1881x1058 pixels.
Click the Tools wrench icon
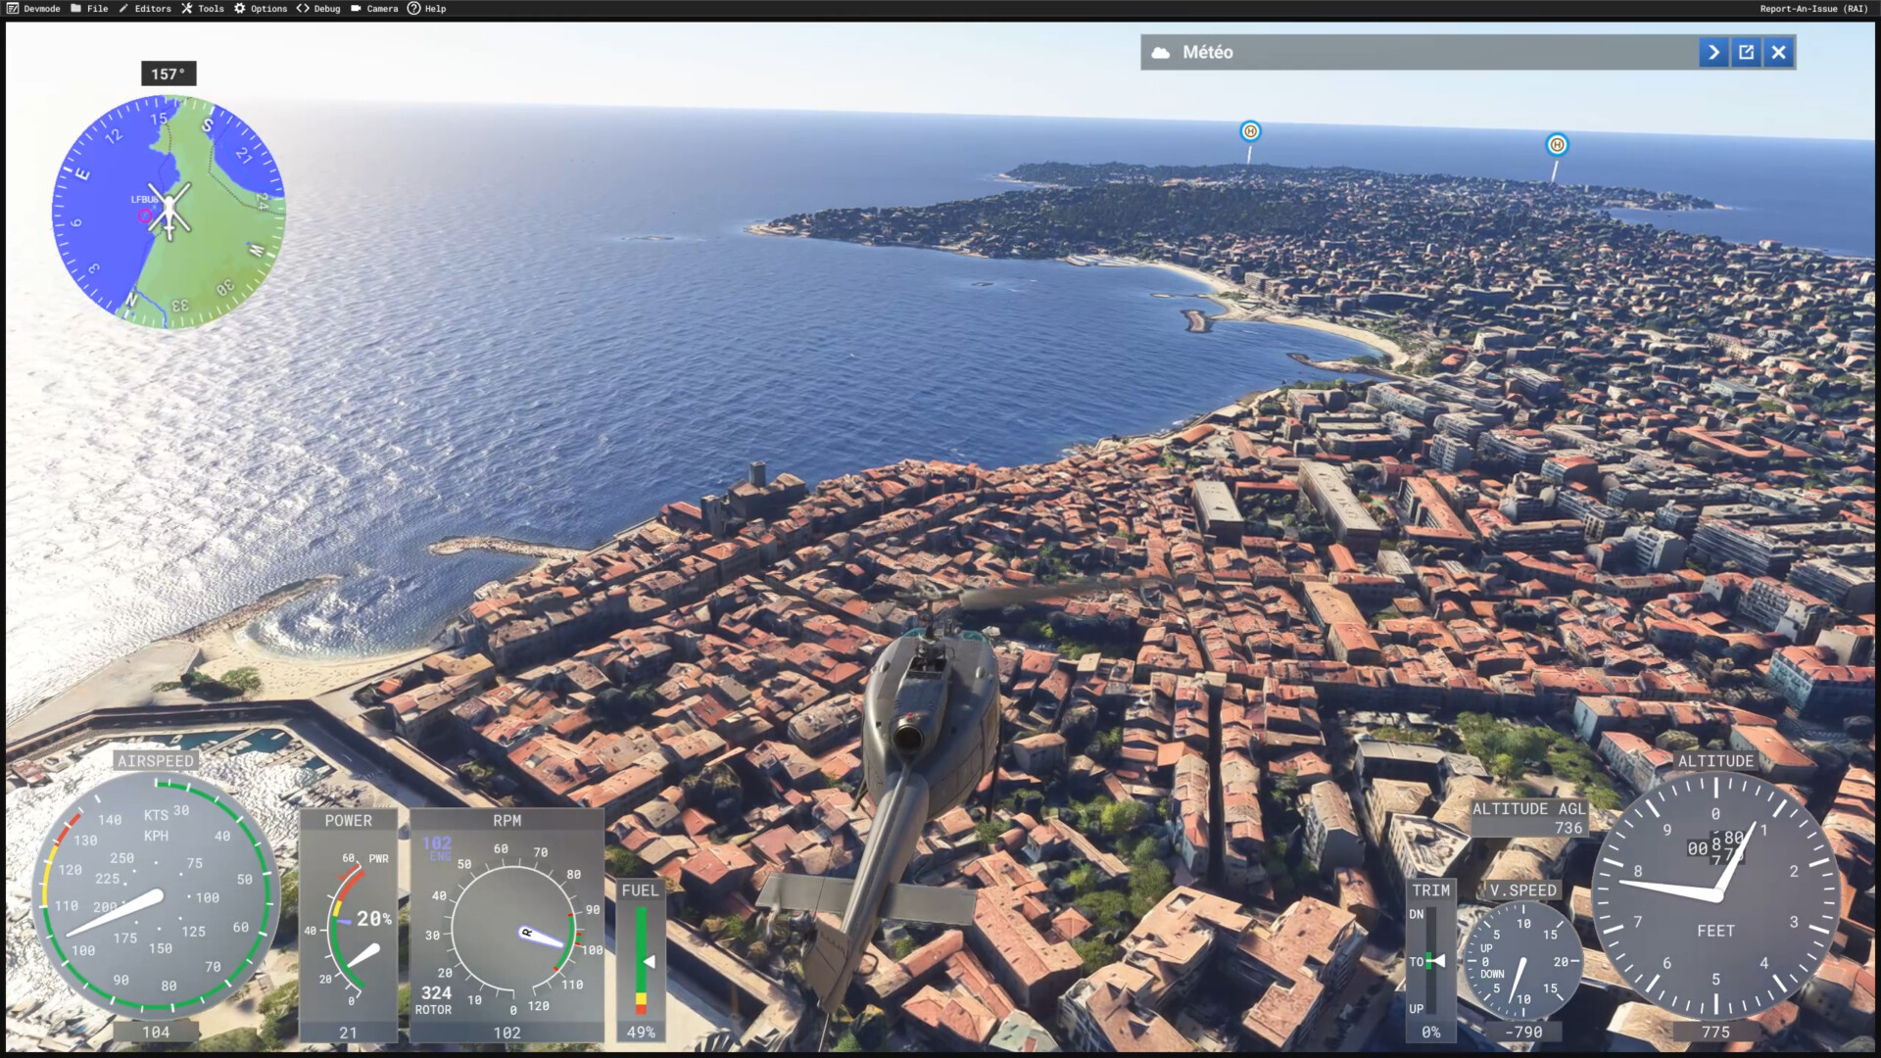pyautogui.click(x=186, y=8)
